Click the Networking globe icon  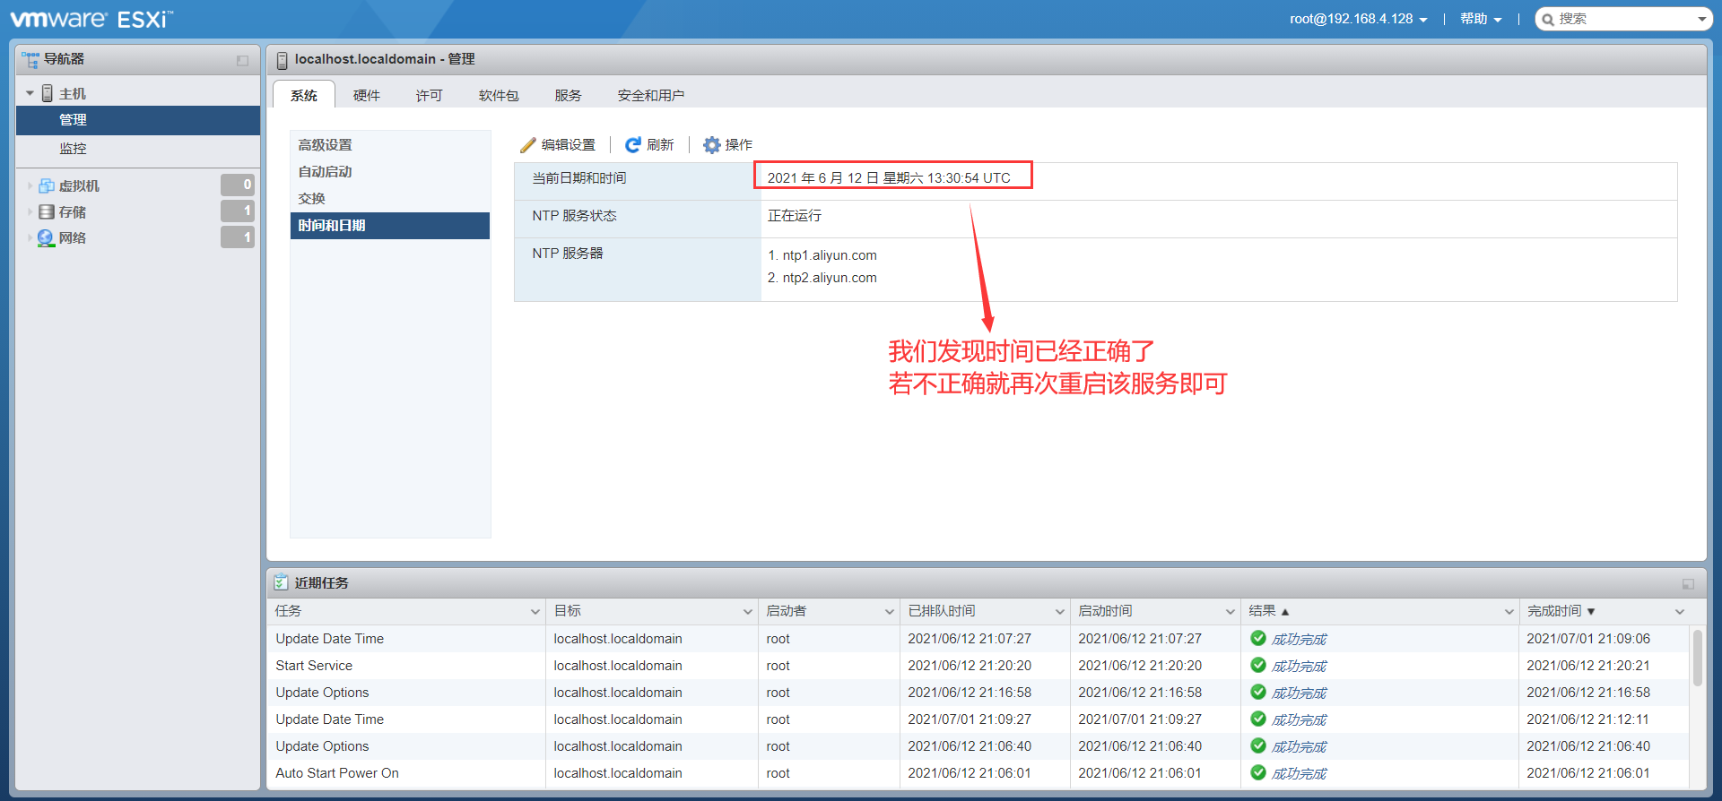click(x=46, y=237)
